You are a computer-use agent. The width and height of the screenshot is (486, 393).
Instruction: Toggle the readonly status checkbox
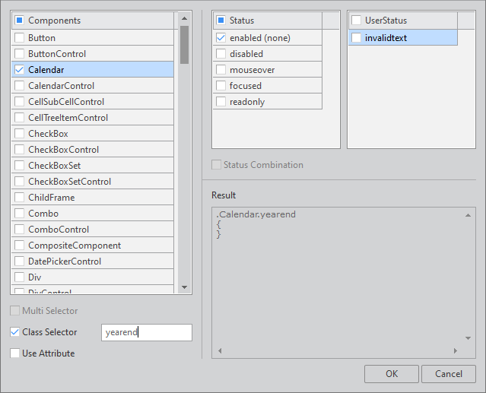click(221, 102)
